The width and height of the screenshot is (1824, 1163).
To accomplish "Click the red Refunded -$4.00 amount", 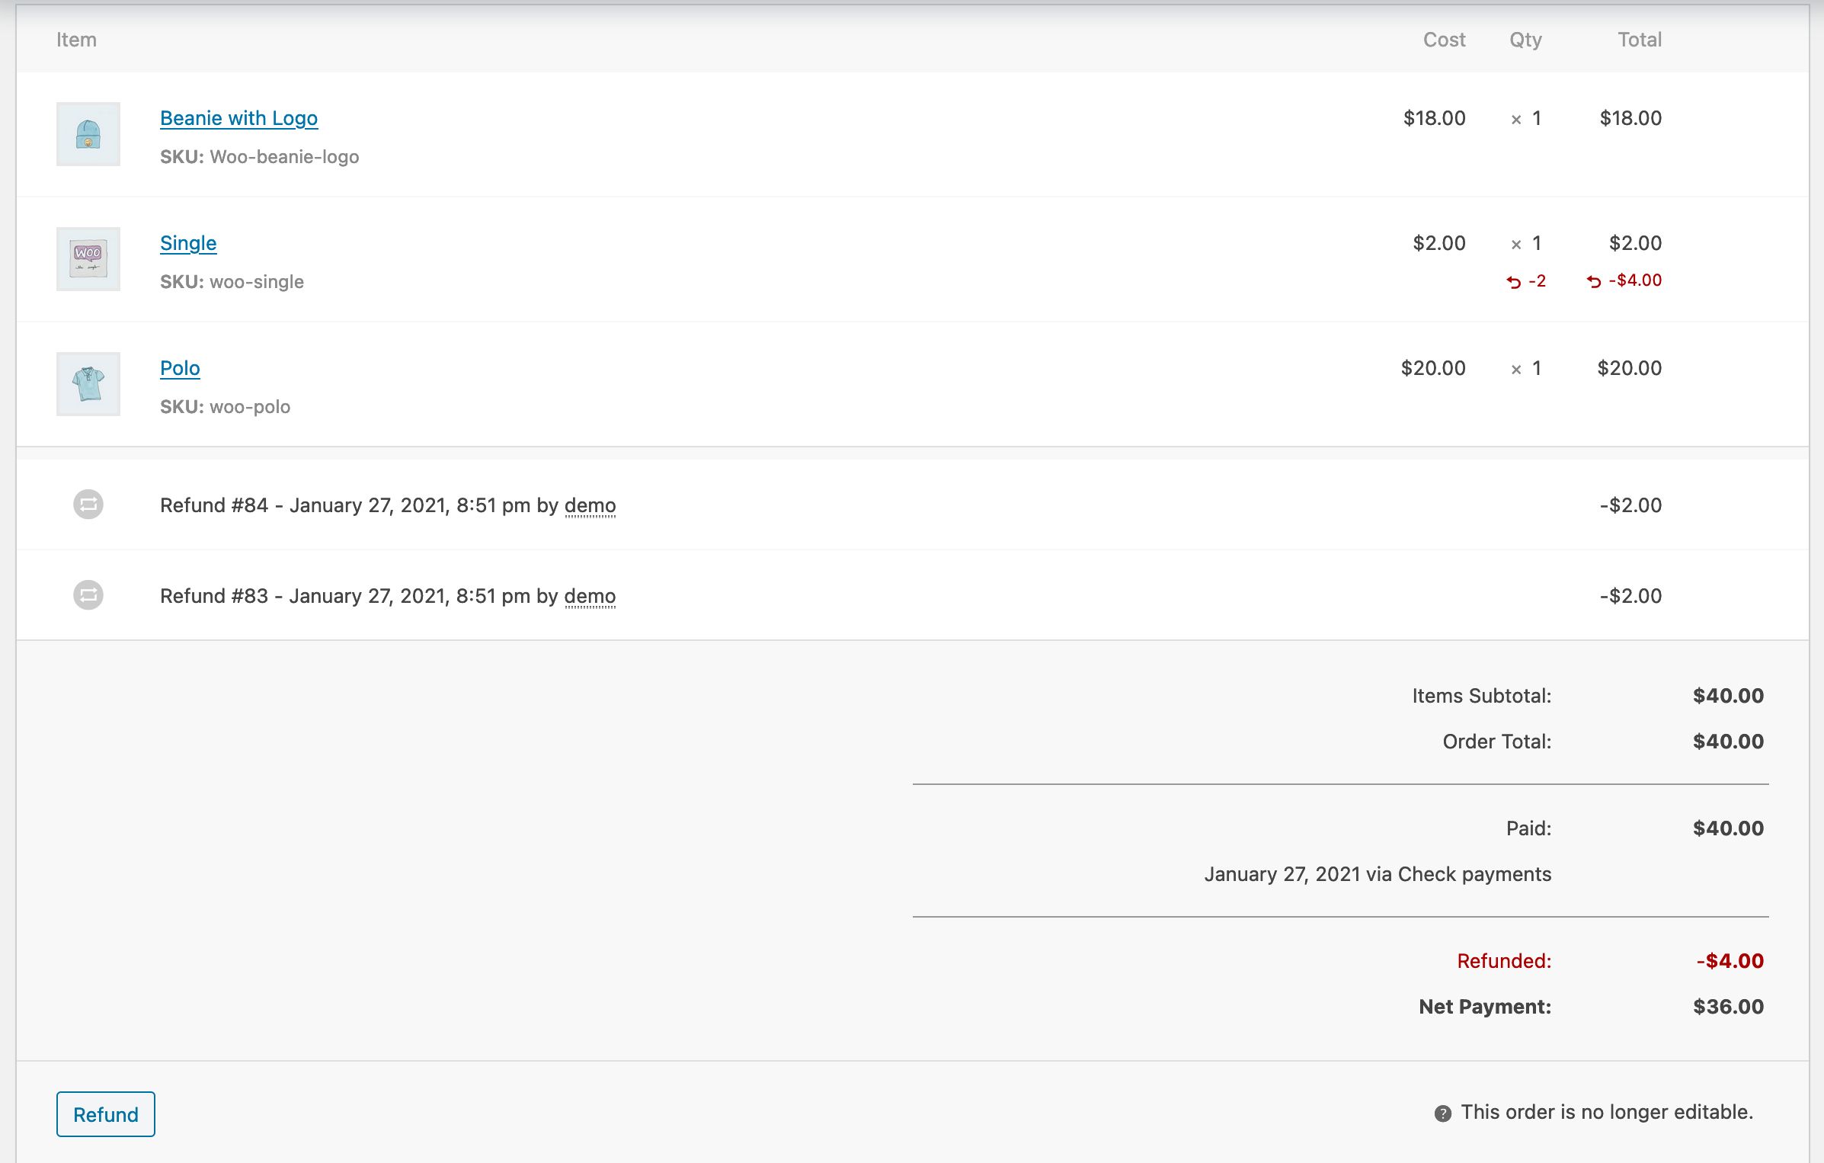I will tap(1729, 960).
